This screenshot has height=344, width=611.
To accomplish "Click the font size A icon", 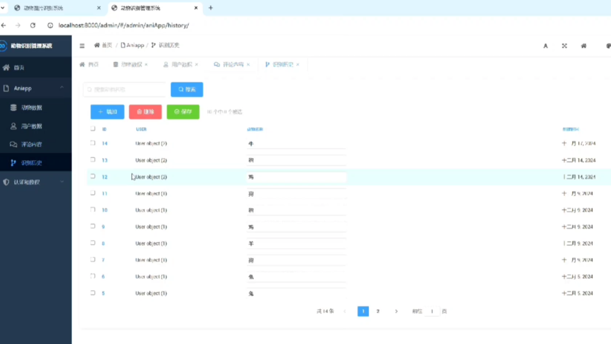I will pos(545,46).
